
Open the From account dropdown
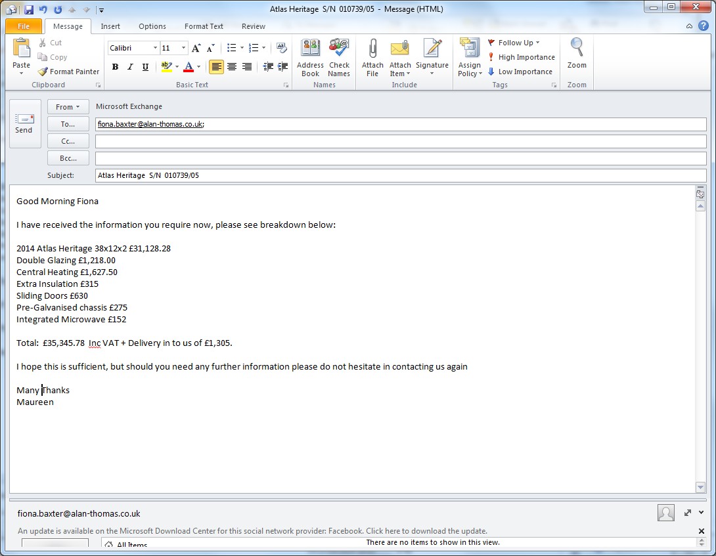point(68,107)
